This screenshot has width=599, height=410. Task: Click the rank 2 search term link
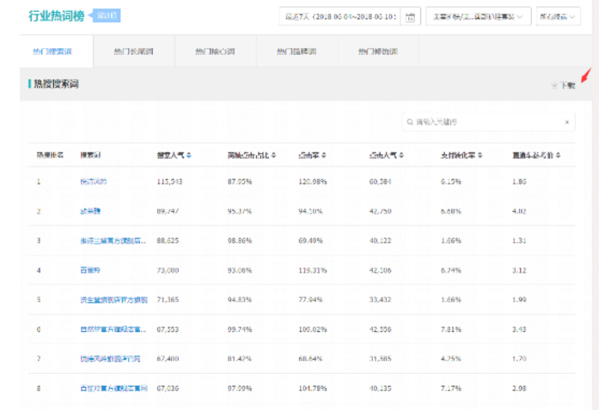90,211
